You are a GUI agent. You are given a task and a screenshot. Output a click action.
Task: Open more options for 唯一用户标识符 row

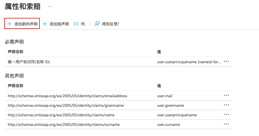pos(226,61)
